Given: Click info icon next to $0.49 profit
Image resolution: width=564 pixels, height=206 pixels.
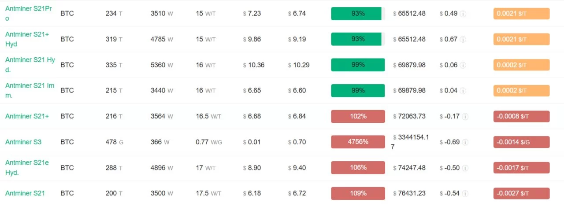Looking at the screenshot, I should click(463, 14).
